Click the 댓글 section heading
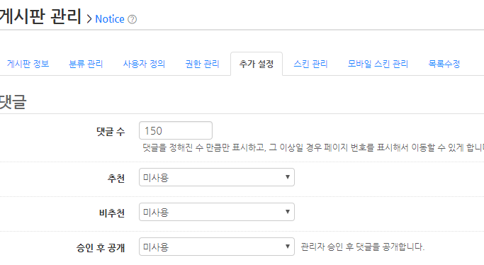The width and height of the screenshot is (484, 265). pyautogui.click(x=13, y=102)
